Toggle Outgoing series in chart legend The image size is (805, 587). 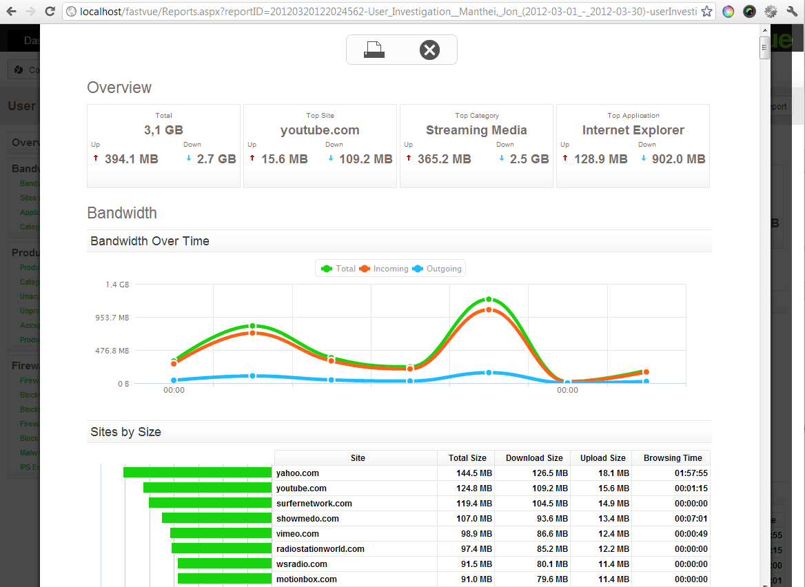pos(437,269)
